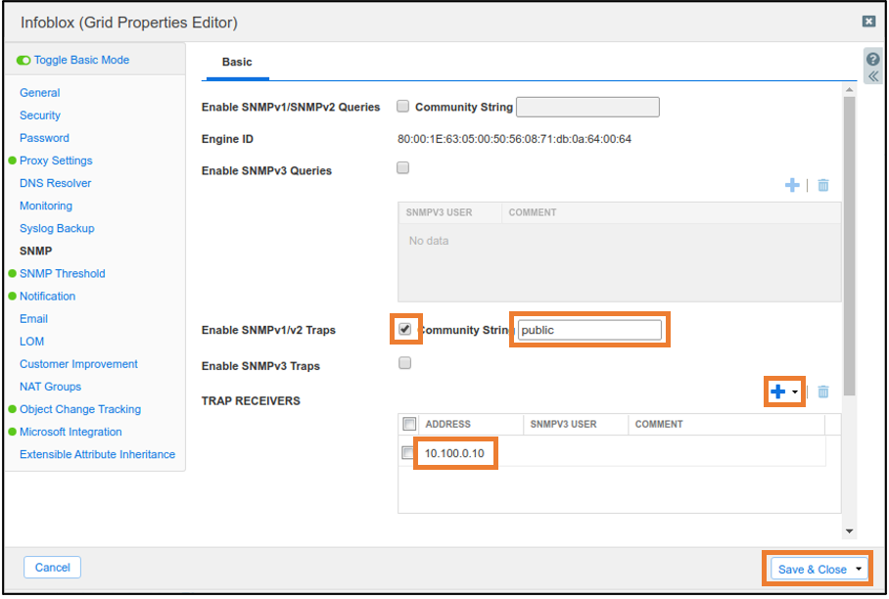The image size is (889, 599).
Task: Click COMMENT header in queries users table
Action: pos(533,212)
